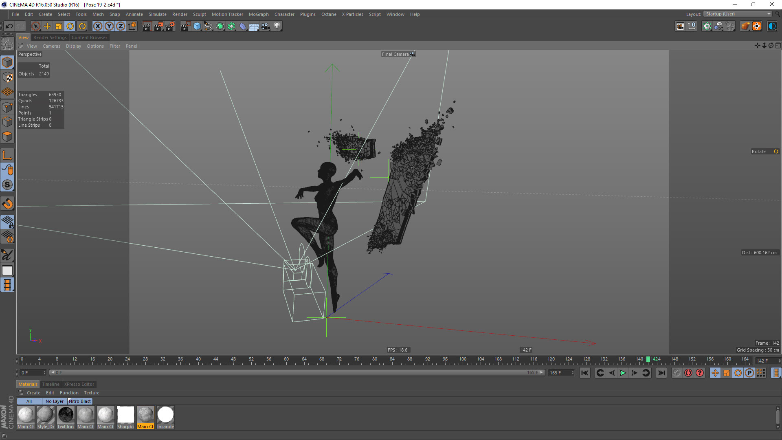Select the Nitro Blast layer filter

coord(80,401)
